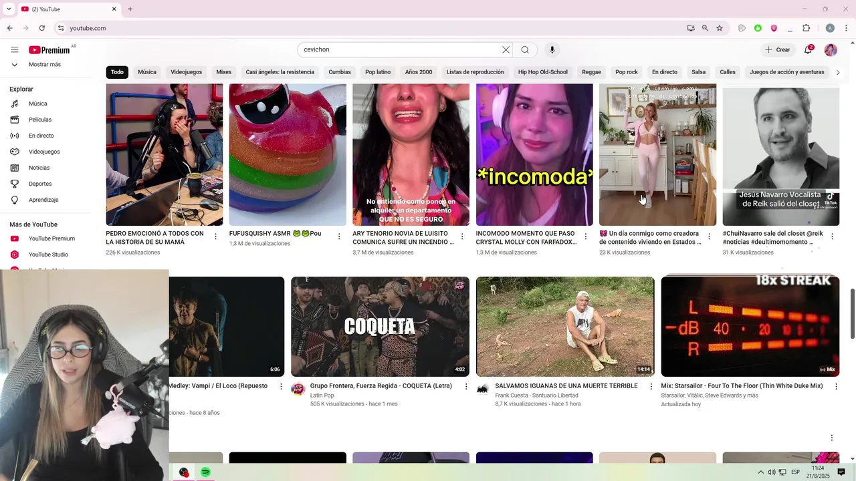Select the Cumbias filter chip
The width and height of the screenshot is (856, 481).
pos(340,72)
